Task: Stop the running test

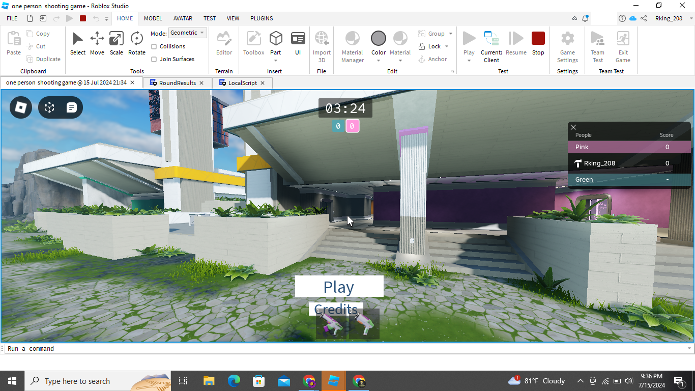Action: click(538, 43)
